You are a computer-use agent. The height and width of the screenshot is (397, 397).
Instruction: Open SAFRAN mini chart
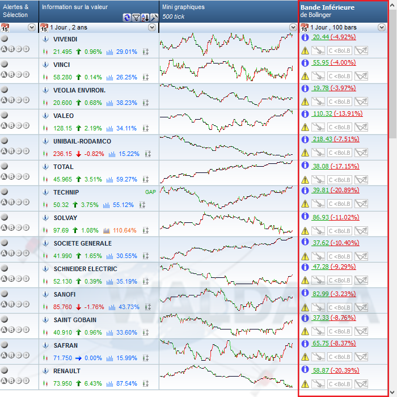click(226, 350)
